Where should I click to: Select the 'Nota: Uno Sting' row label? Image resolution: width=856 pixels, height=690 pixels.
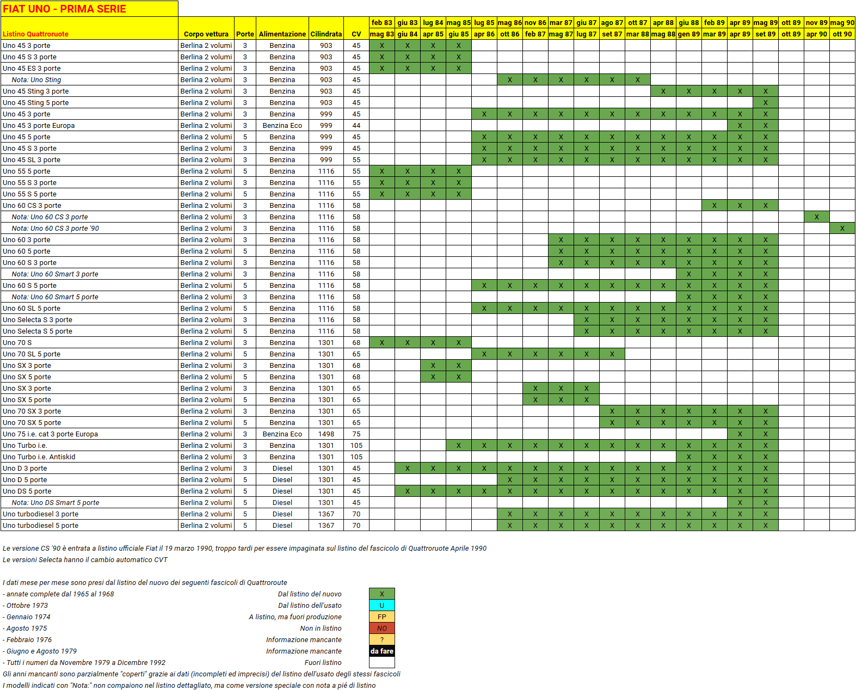click(x=89, y=79)
